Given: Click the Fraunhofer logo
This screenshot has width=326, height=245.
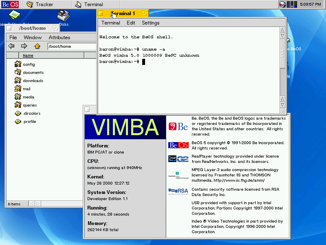Looking at the screenshot, I should (x=178, y=175).
